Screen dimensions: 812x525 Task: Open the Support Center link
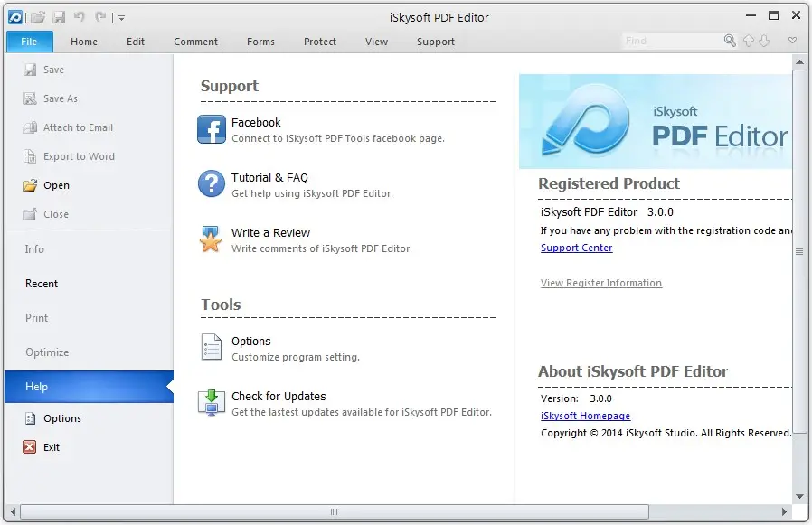[576, 248]
